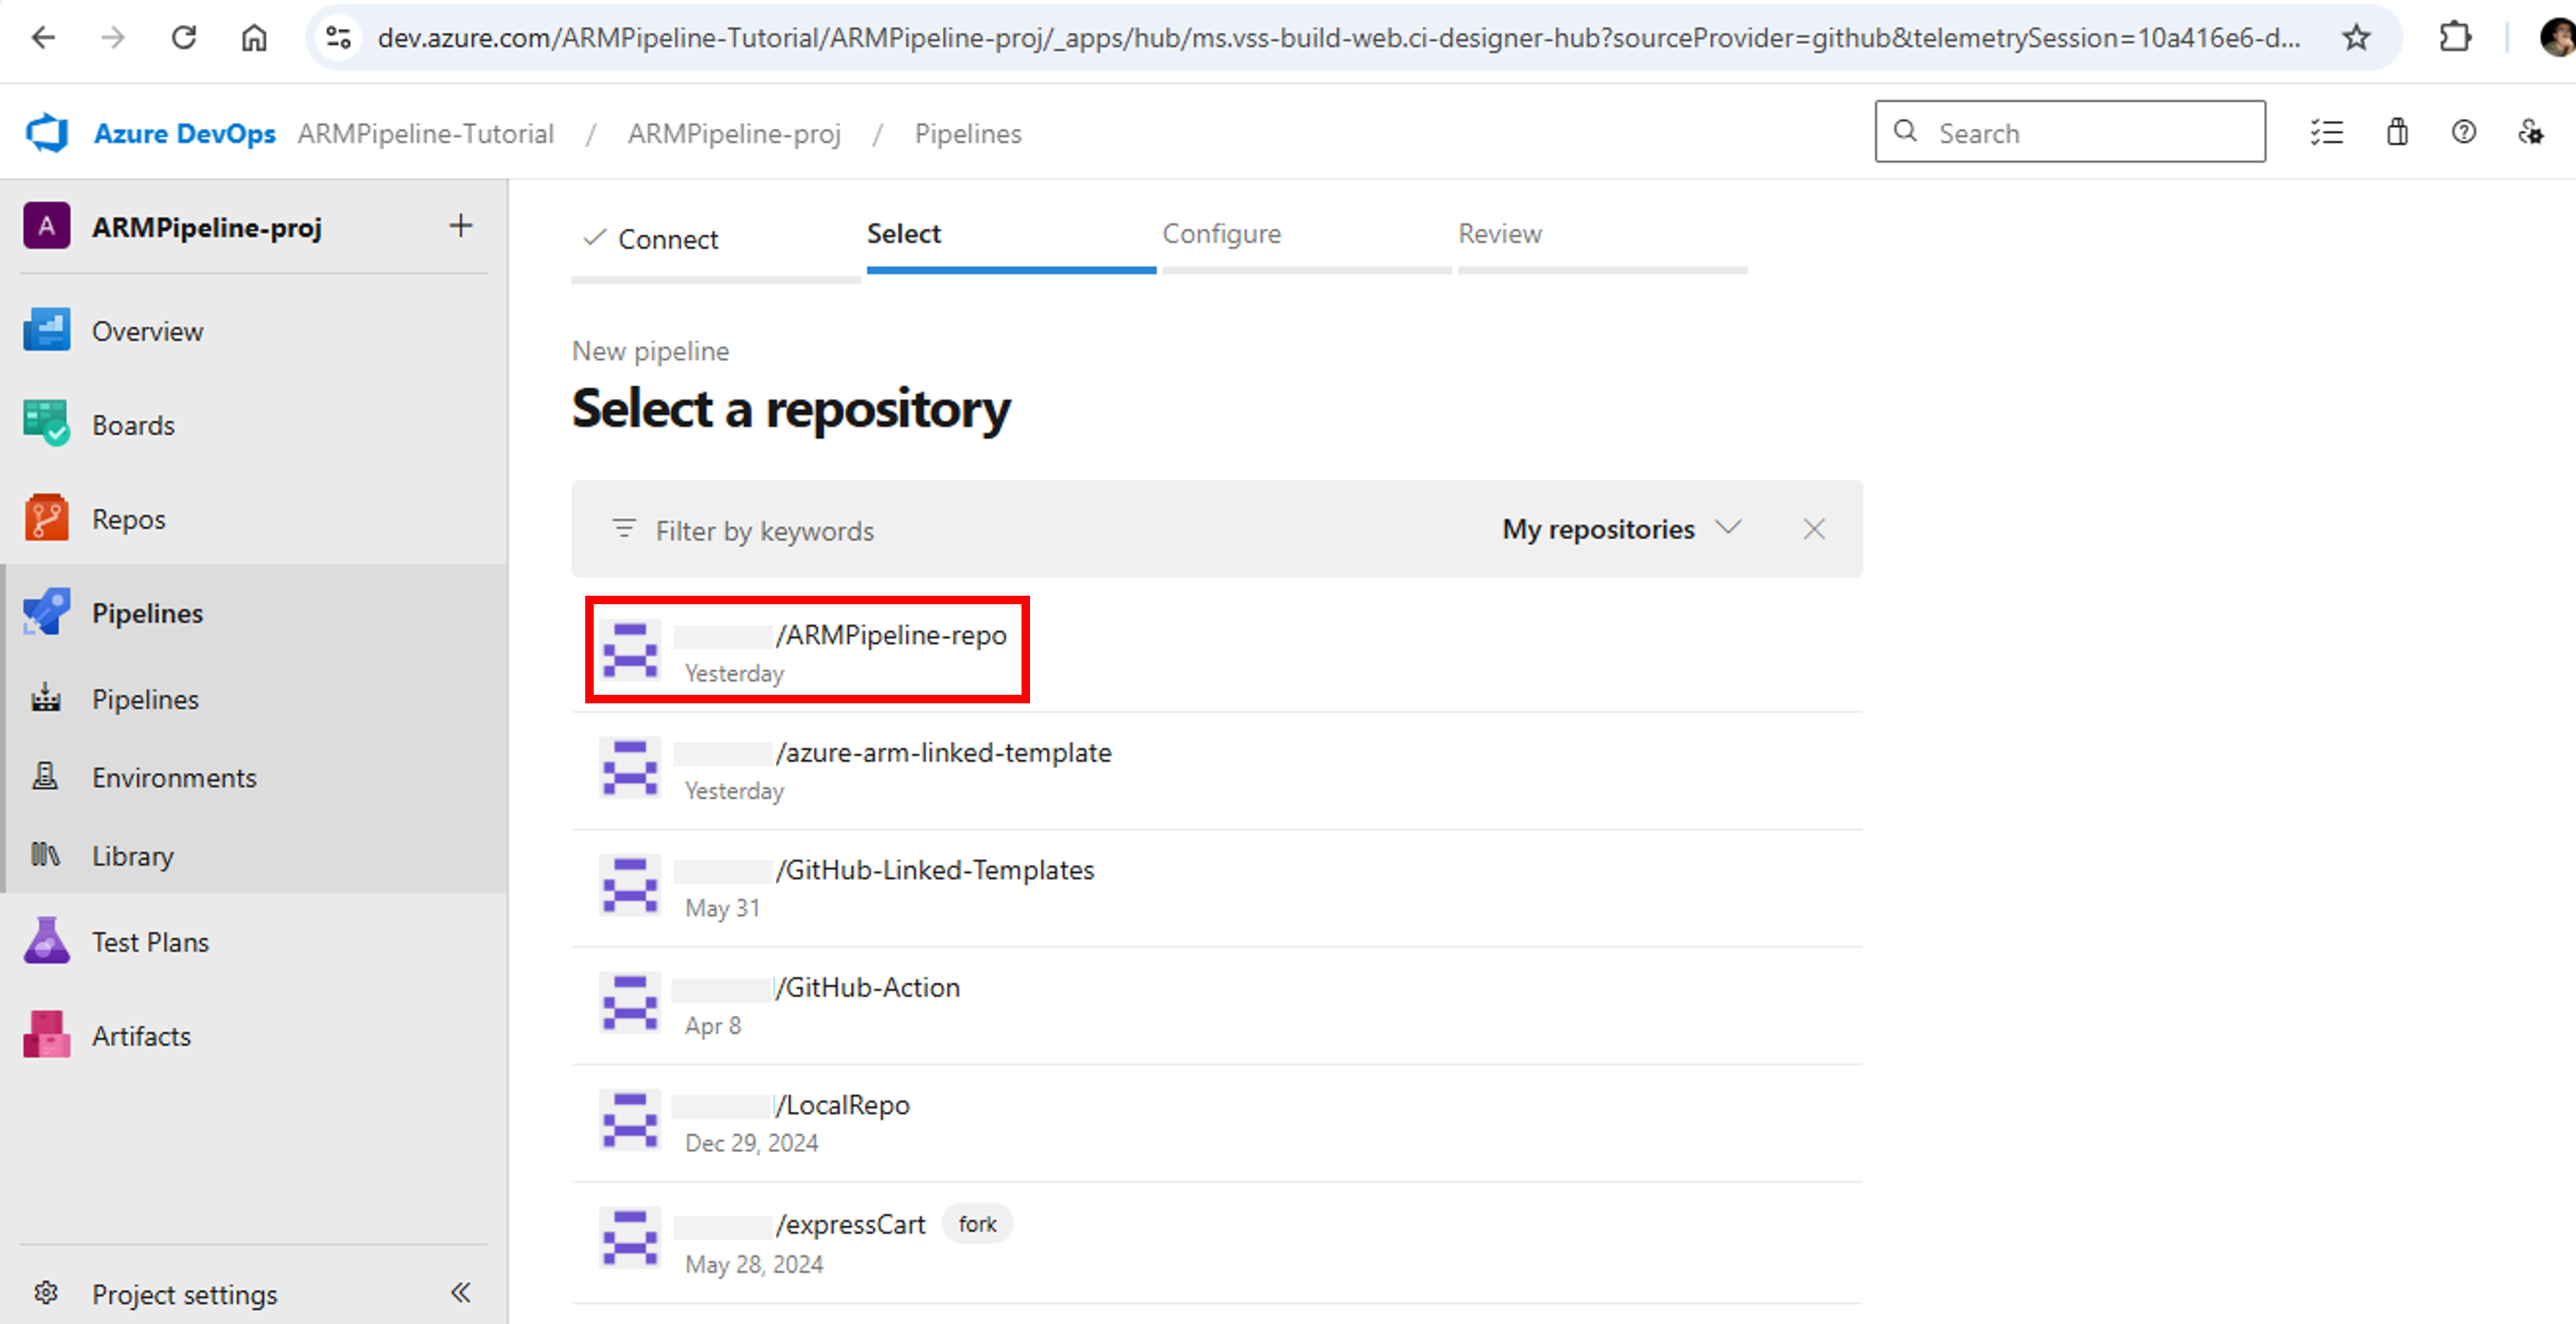The height and width of the screenshot is (1324, 2576).
Task: Open Project settings
Action: coord(185,1293)
